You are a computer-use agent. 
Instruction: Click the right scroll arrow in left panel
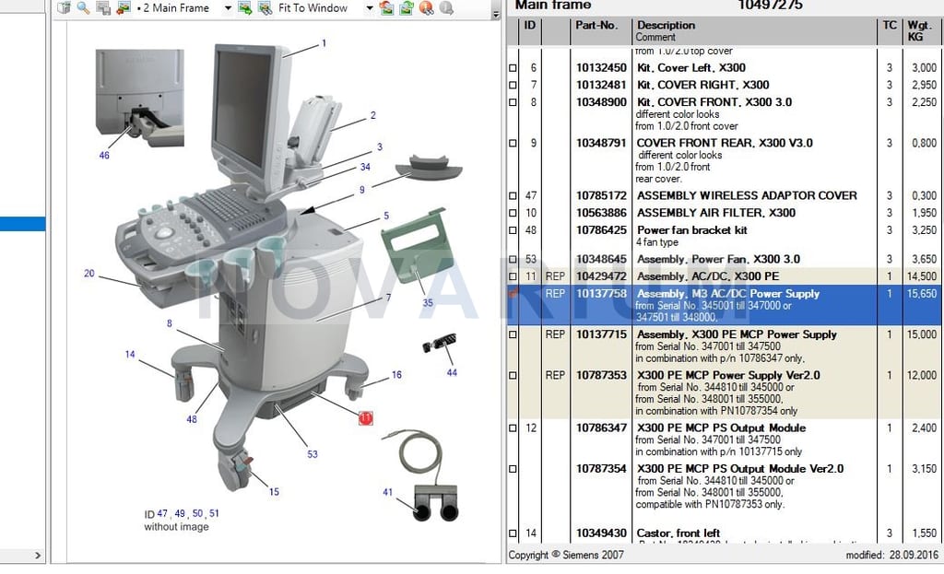tap(38, 556)
